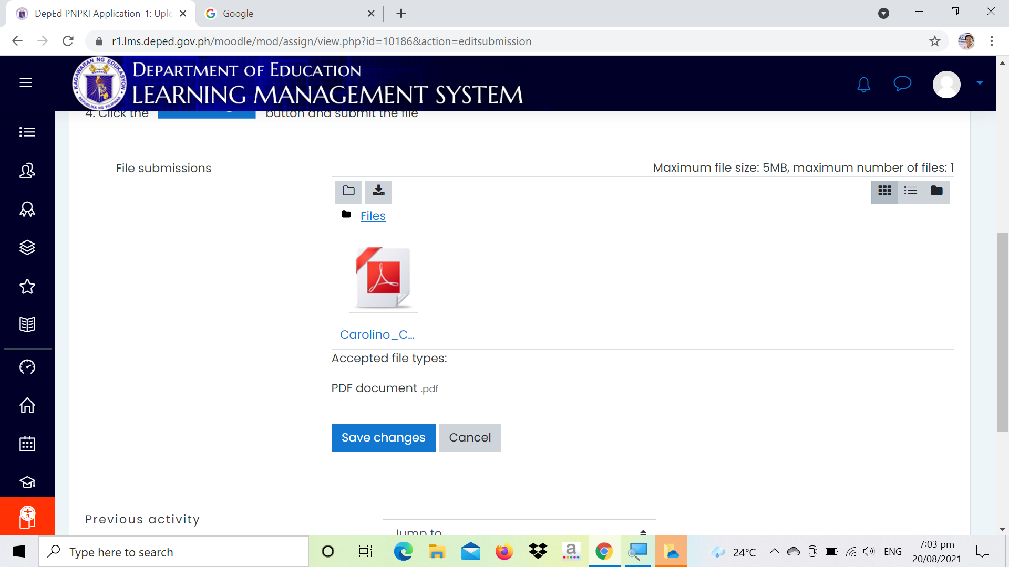Open the Jump to activity dropdown

pos(519,532)
